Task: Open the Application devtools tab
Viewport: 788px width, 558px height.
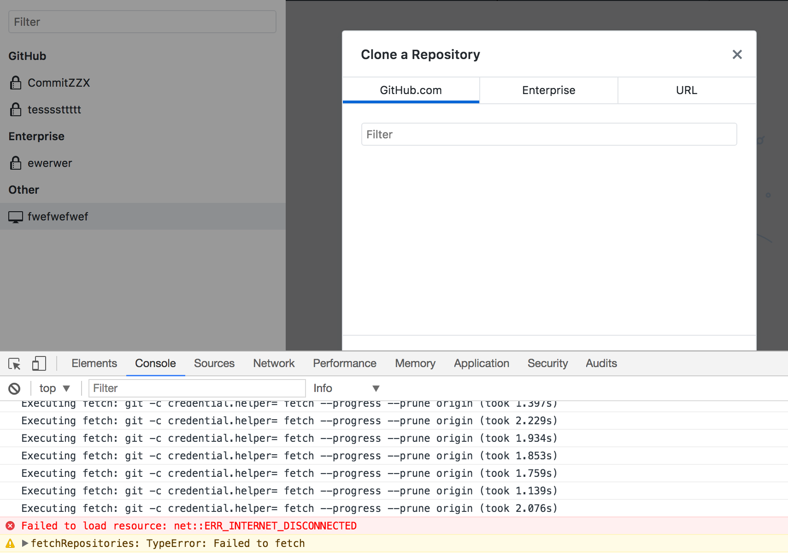Action: (x=482, y=363)
